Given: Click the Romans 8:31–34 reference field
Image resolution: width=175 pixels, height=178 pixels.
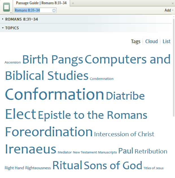Looking at the screenshot, I should (35, 10).
